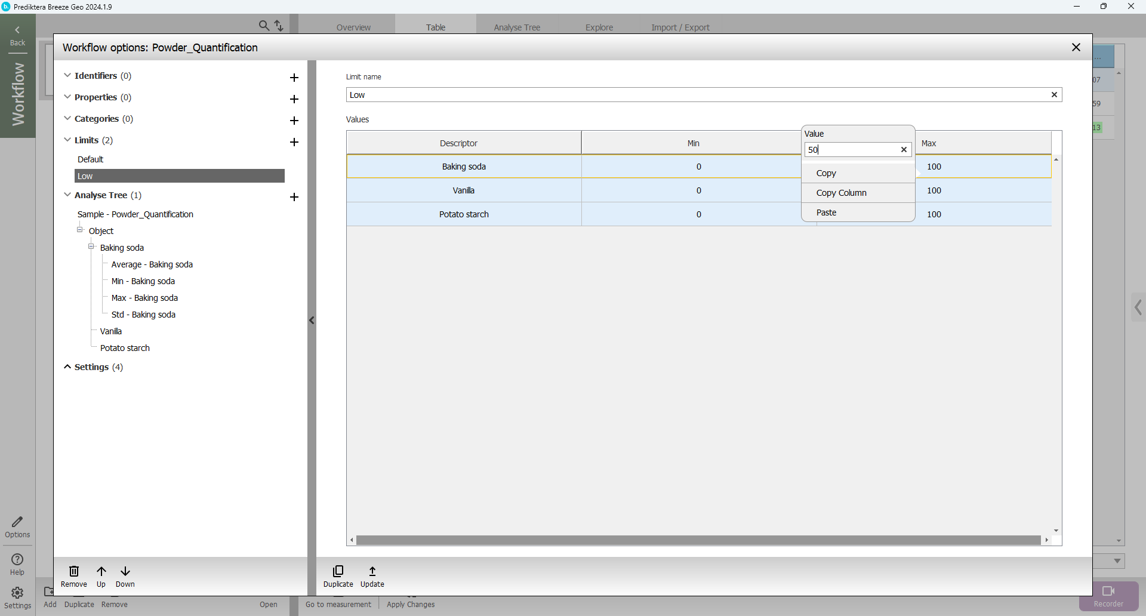Click the Back button in sidebar
The width and height of the screenshot is (1146, 616).
17,36
